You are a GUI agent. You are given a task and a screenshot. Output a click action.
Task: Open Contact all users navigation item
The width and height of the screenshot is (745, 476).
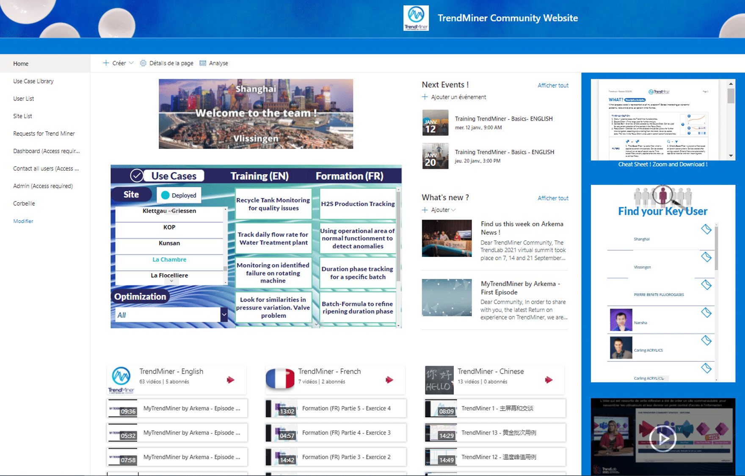[x=46, y=168]
